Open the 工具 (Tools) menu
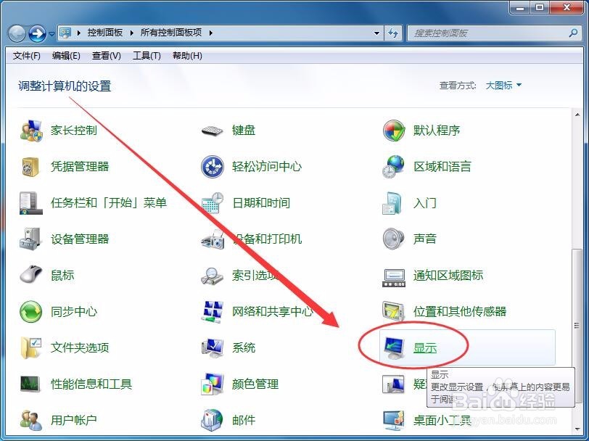This screenshot has height=441, width=589. [x=147, y=56]
